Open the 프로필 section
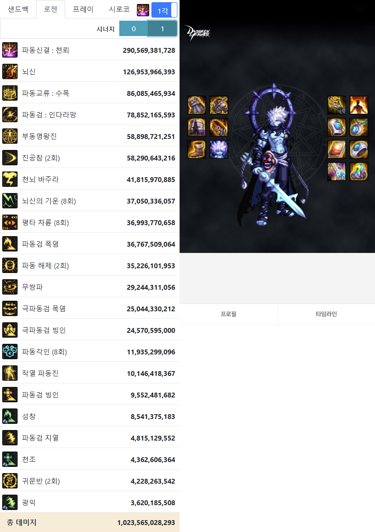The image size is (375, 532). [228, 314]
